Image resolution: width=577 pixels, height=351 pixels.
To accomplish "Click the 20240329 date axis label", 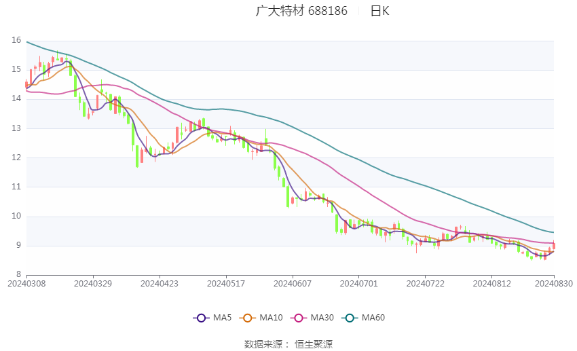I will [93, 284].
